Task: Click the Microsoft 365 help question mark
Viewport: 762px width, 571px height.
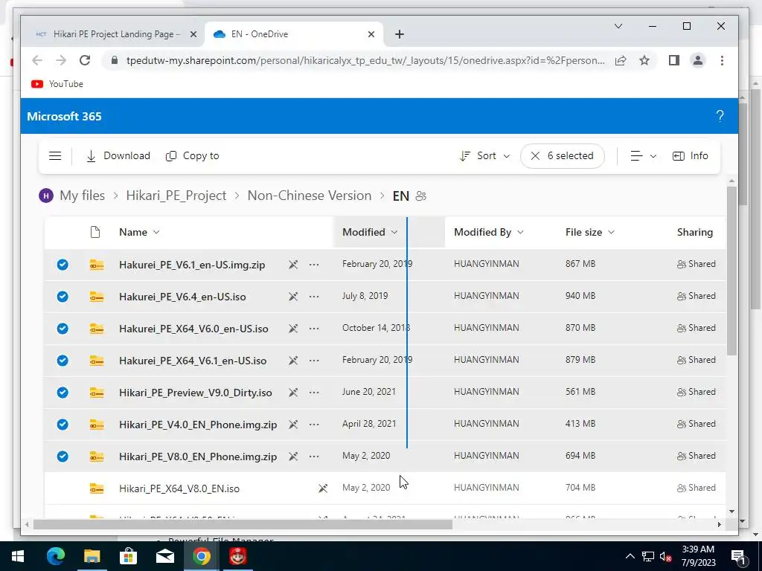Action: tap(720, 116)
